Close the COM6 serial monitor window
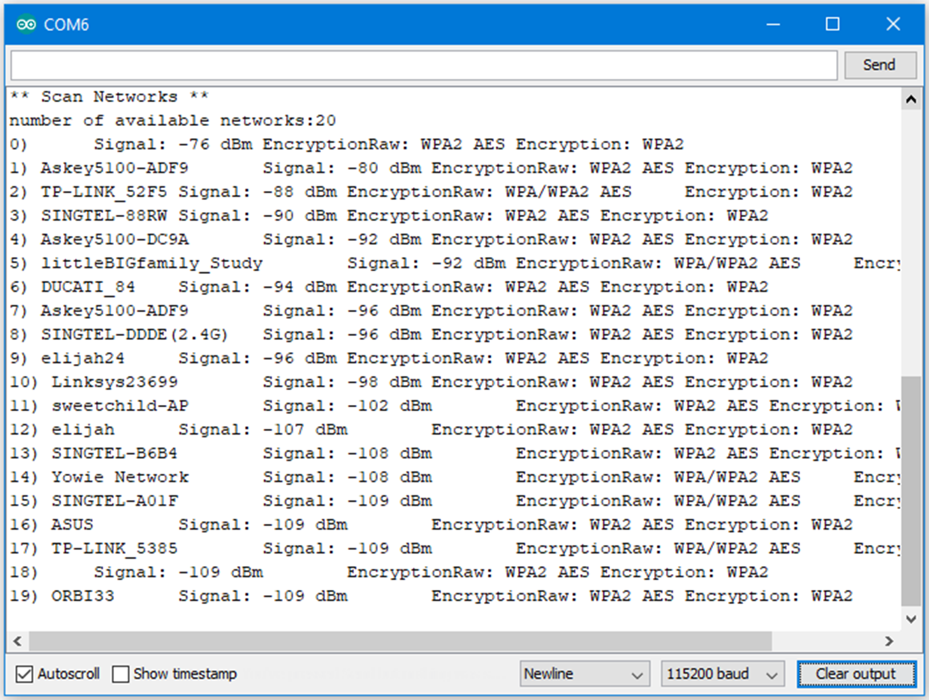 point(892,24)
